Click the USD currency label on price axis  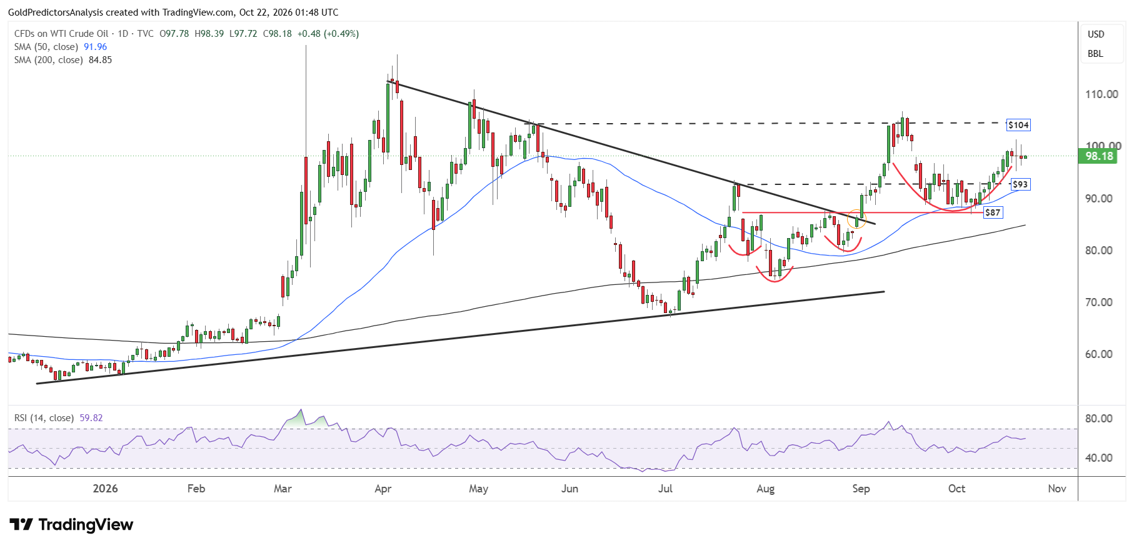point(1096,34)
